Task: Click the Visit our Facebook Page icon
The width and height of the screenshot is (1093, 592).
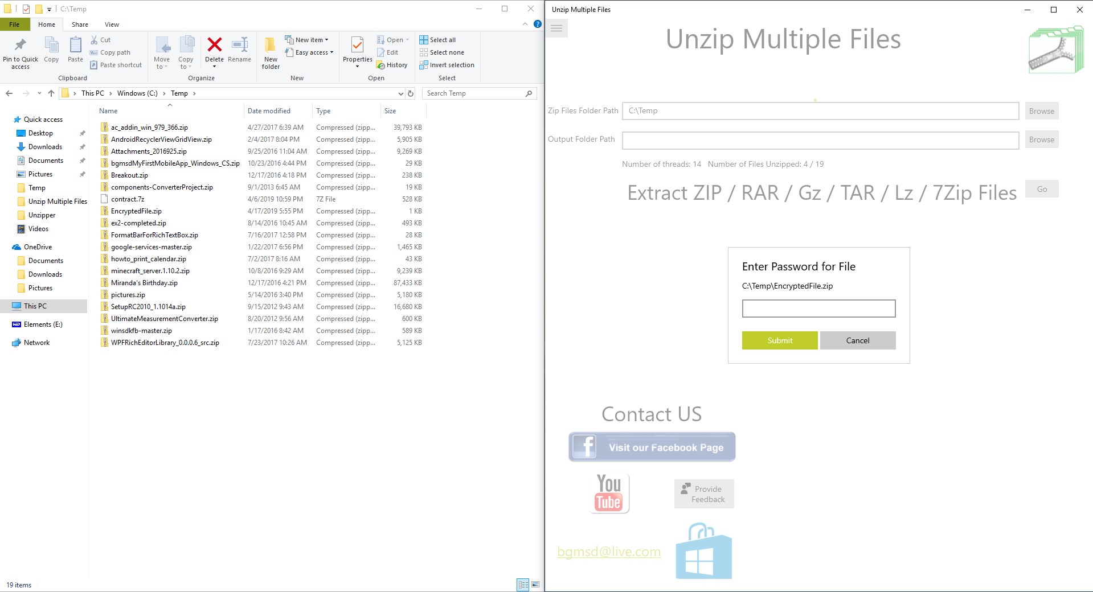Action: point(651,447)
